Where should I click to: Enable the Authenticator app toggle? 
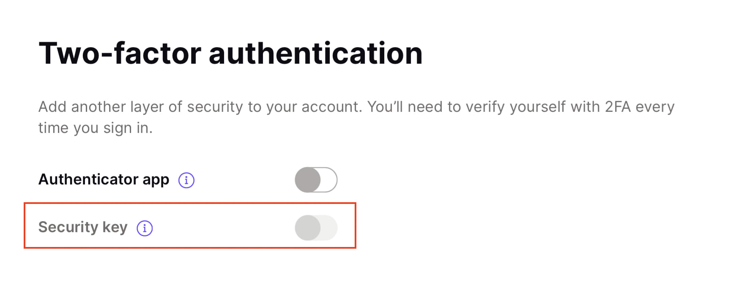(x=316, y=180)
